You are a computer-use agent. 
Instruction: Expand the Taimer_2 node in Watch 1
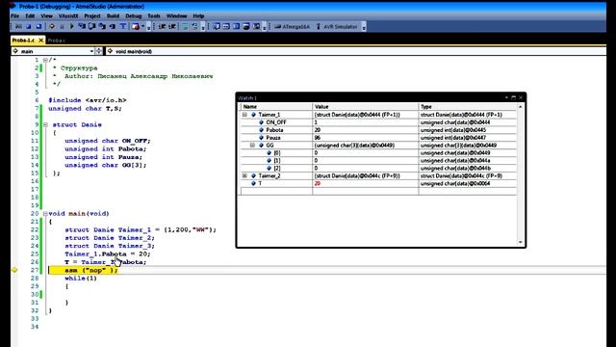pyautogui.click(x=244, y=175)
